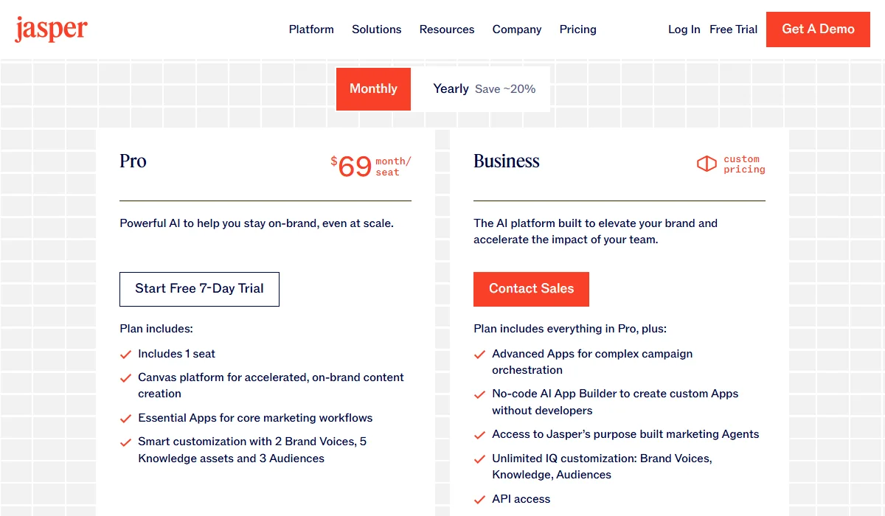The width and height of the screenshot is (885, 516).
Task: Select the Monthly billing option
Action: 373,88
